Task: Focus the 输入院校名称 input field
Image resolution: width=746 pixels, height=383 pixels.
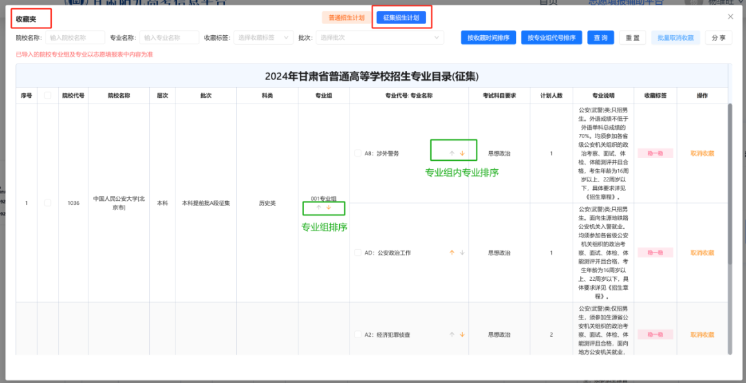Action: pyautogui.click(x=75, y=37)
